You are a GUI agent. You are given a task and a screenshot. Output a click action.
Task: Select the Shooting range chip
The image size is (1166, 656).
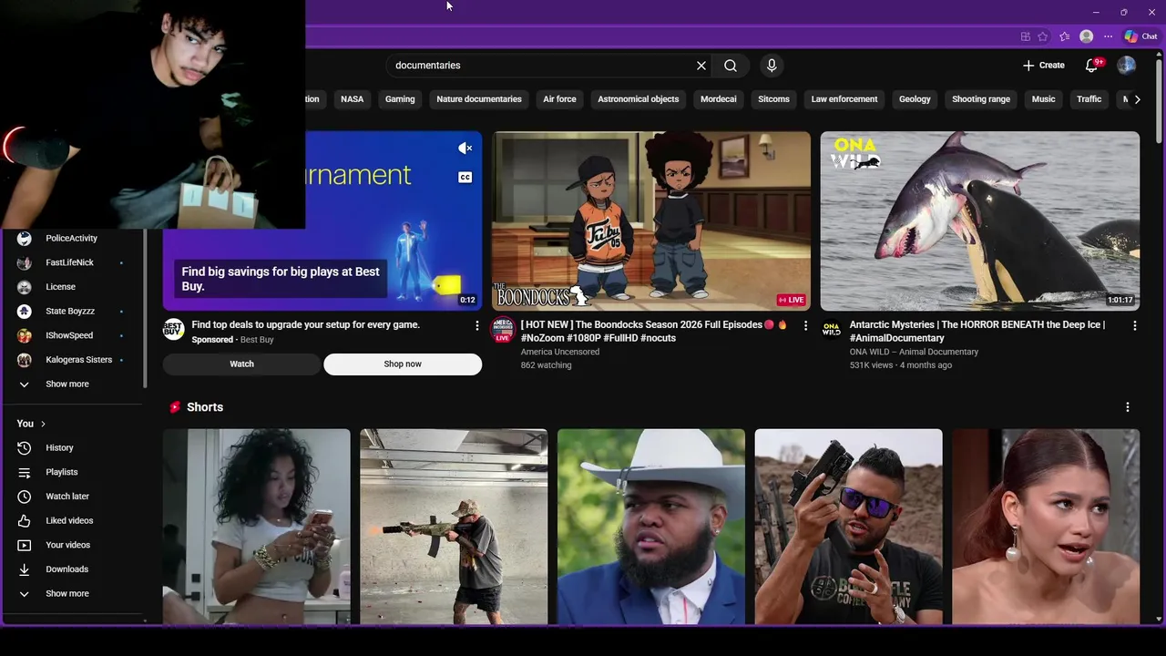coord(981,99)
